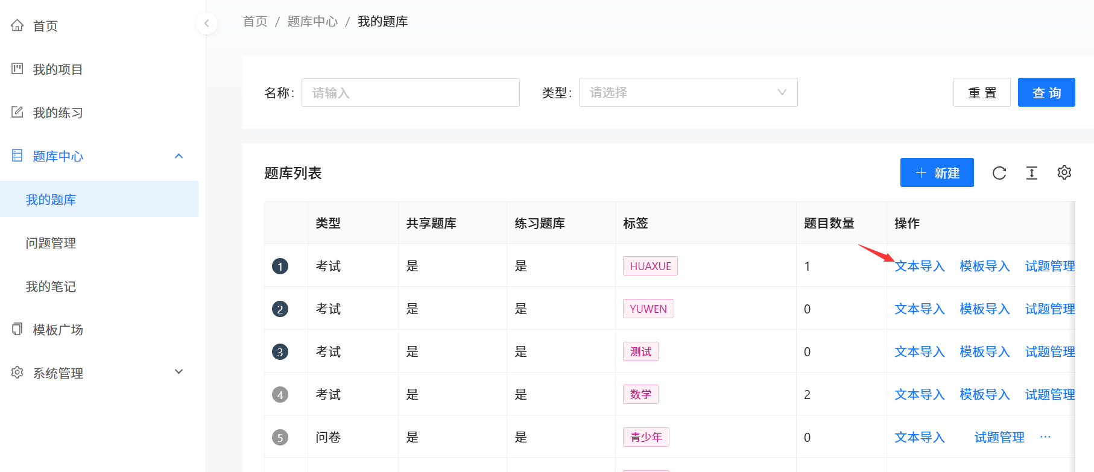Click the 数学 tag

(x=640, y=394)
